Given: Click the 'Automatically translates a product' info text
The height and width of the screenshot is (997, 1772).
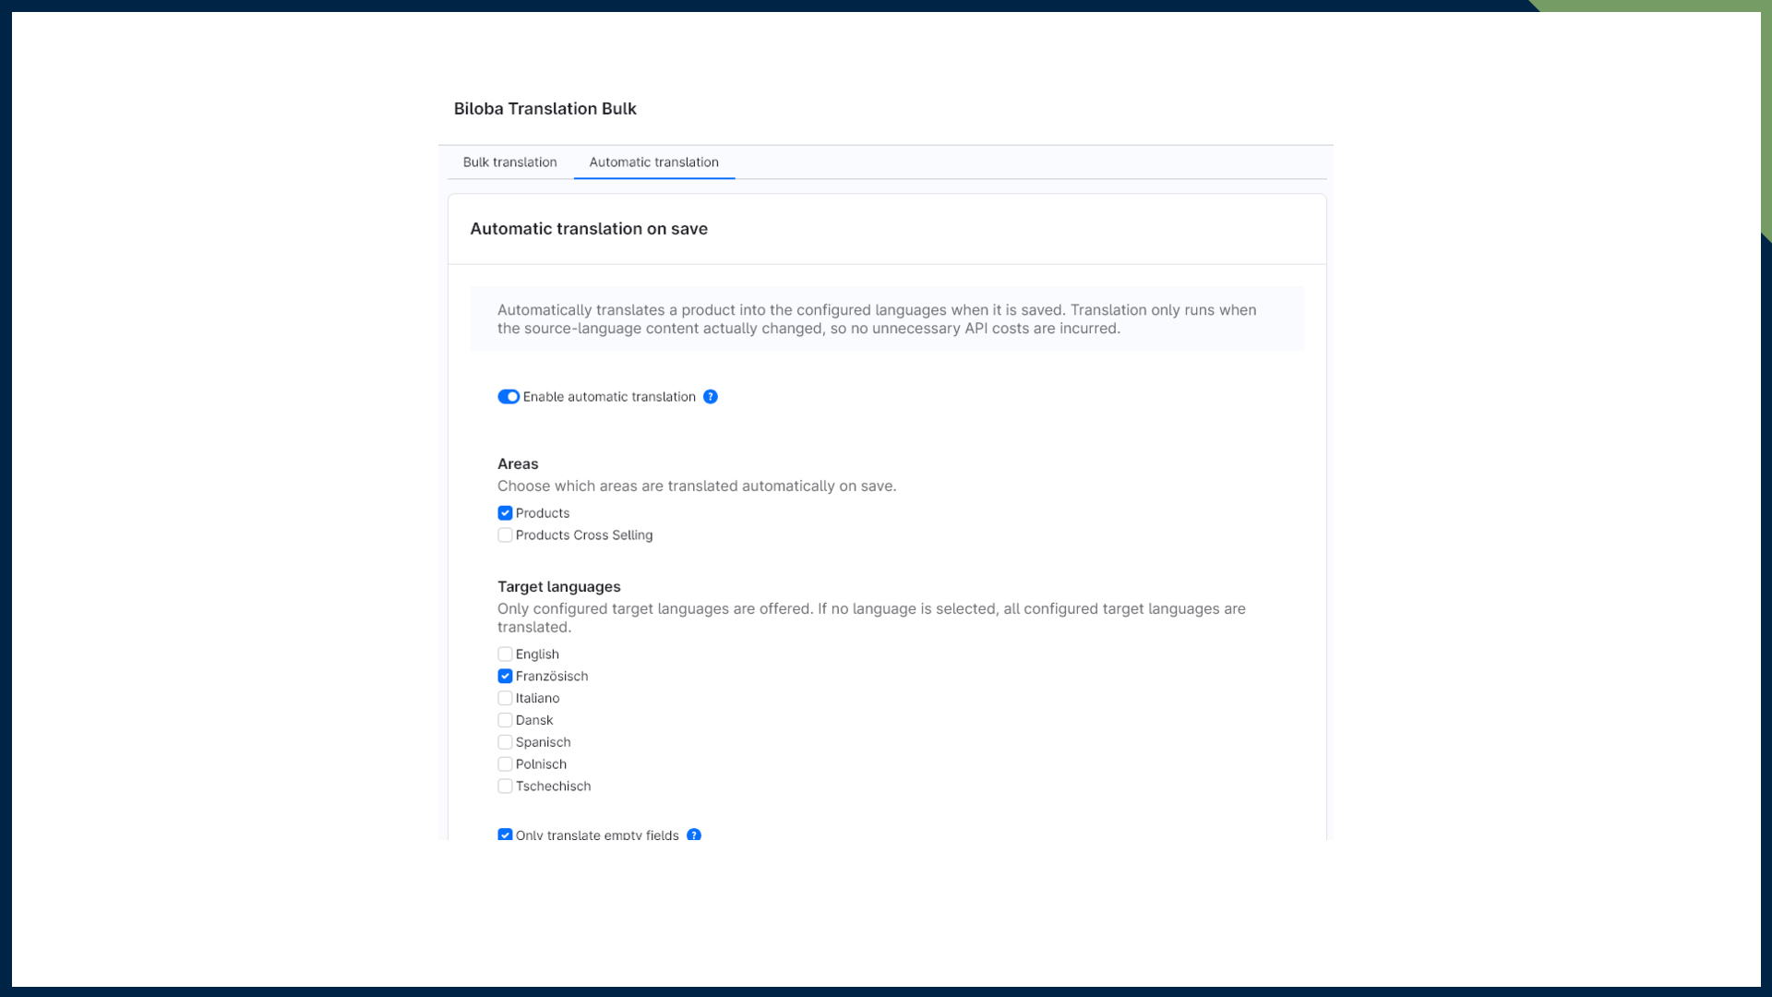Looking at the screenshot, I should coord(877,319).
